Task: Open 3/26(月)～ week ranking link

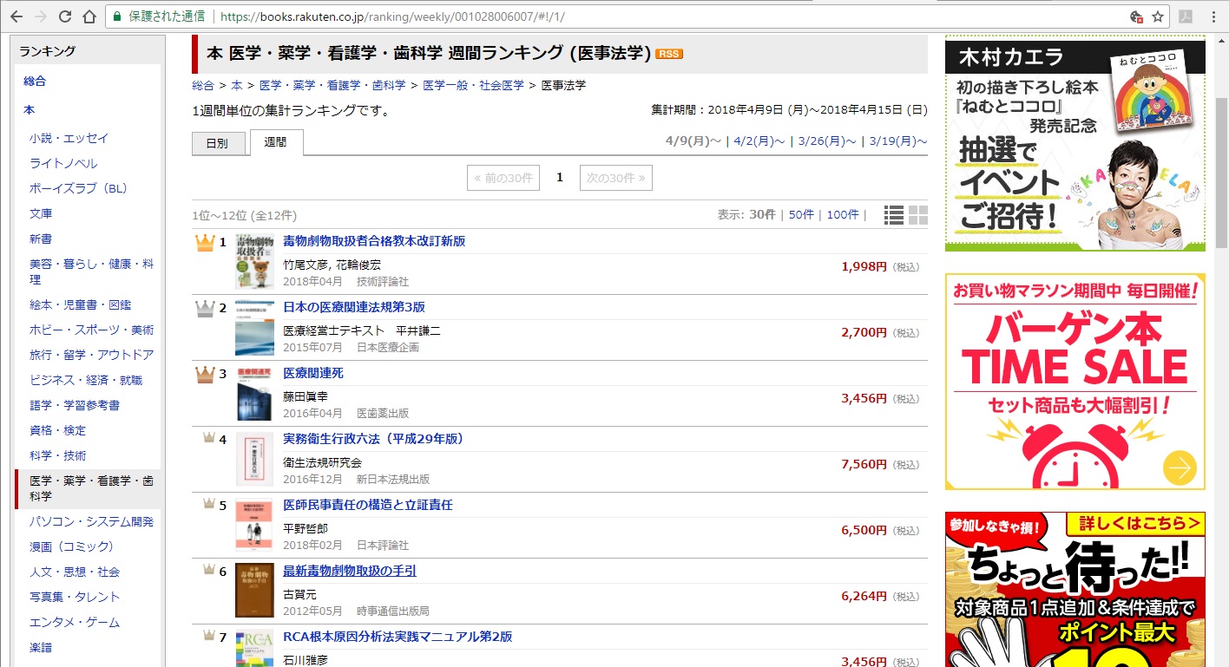Action: (x=827, y=141)
